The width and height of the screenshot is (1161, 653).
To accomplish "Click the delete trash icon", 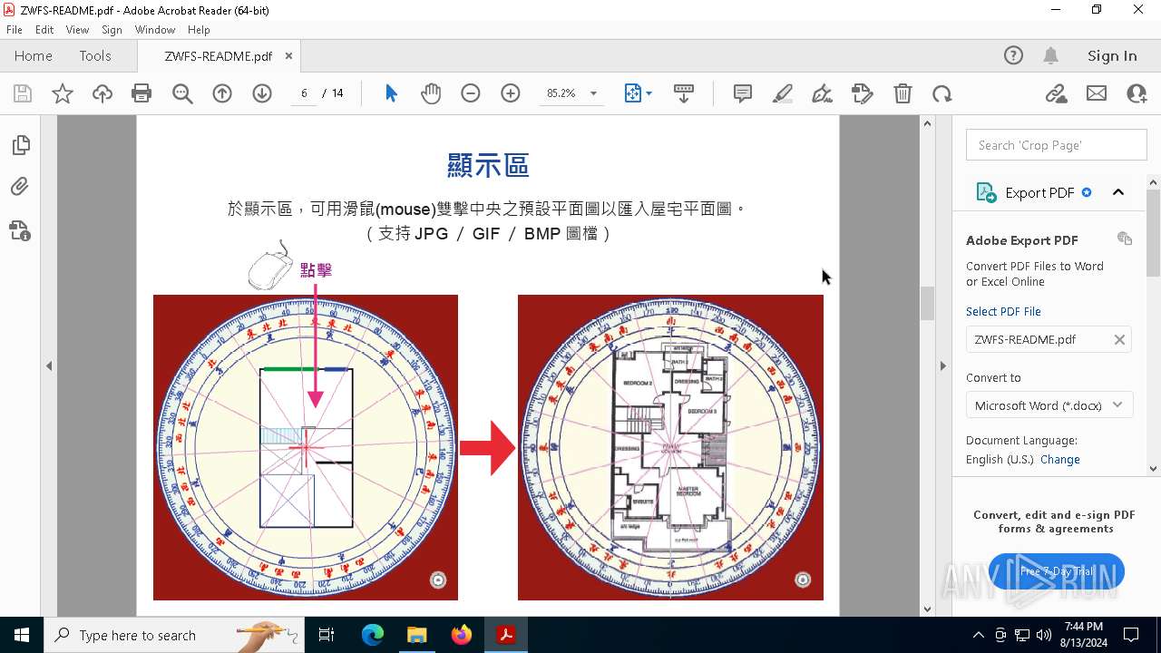I will [x=902, y=93].
